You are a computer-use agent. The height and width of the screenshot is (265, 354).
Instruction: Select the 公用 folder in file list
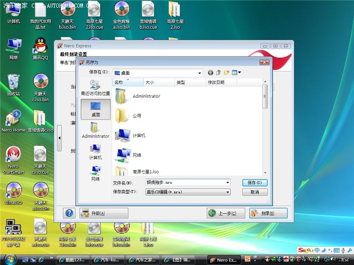coord(128,116)
